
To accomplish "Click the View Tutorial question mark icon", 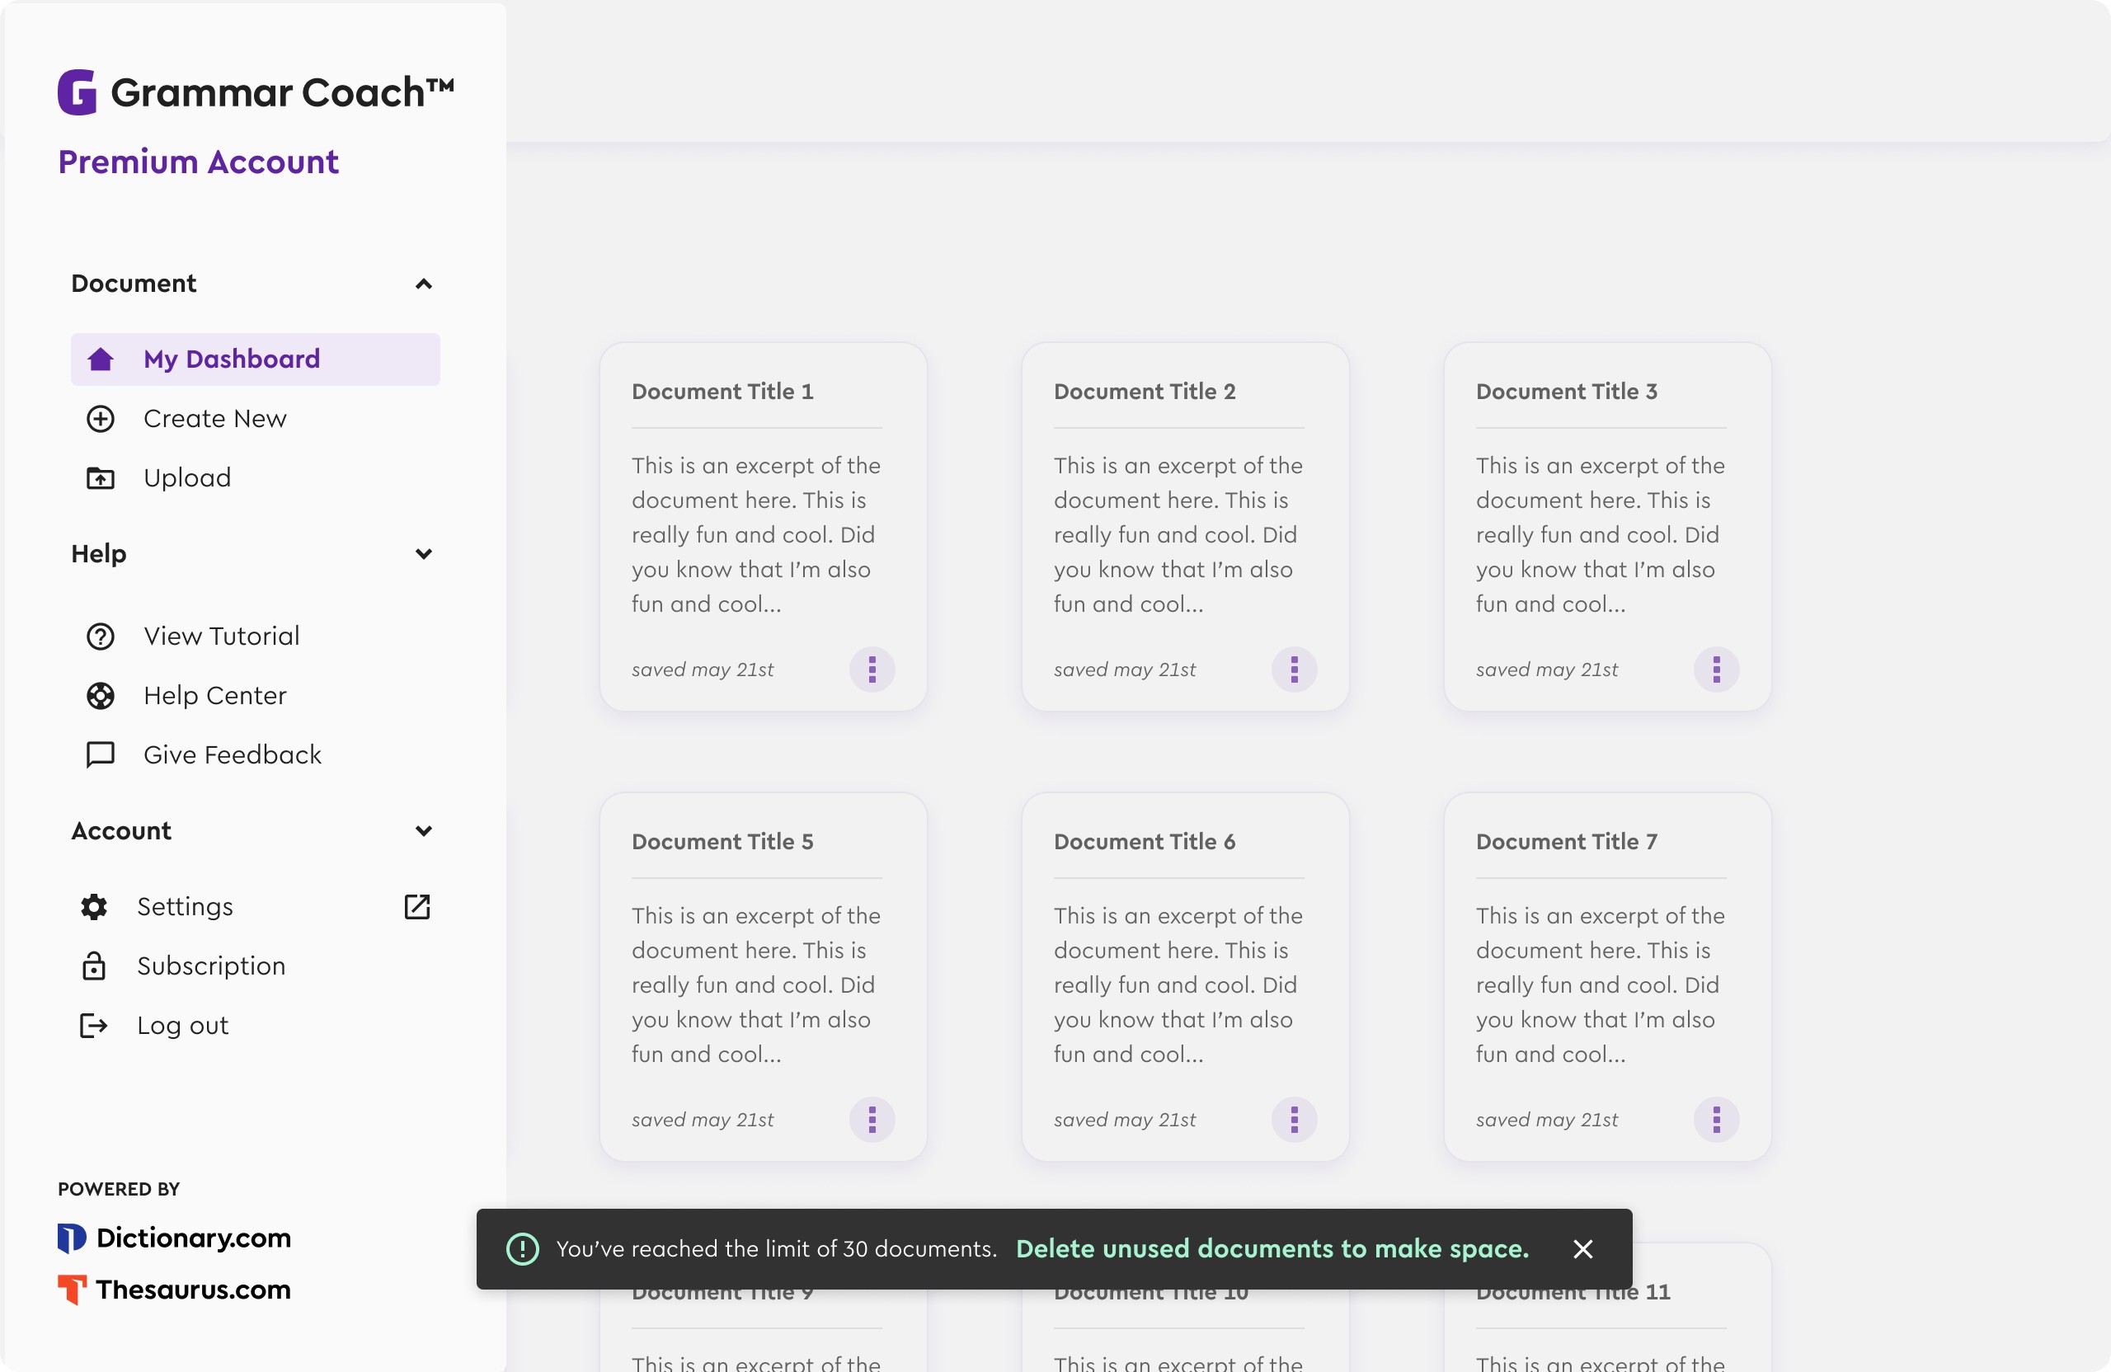I will (101, 637).
